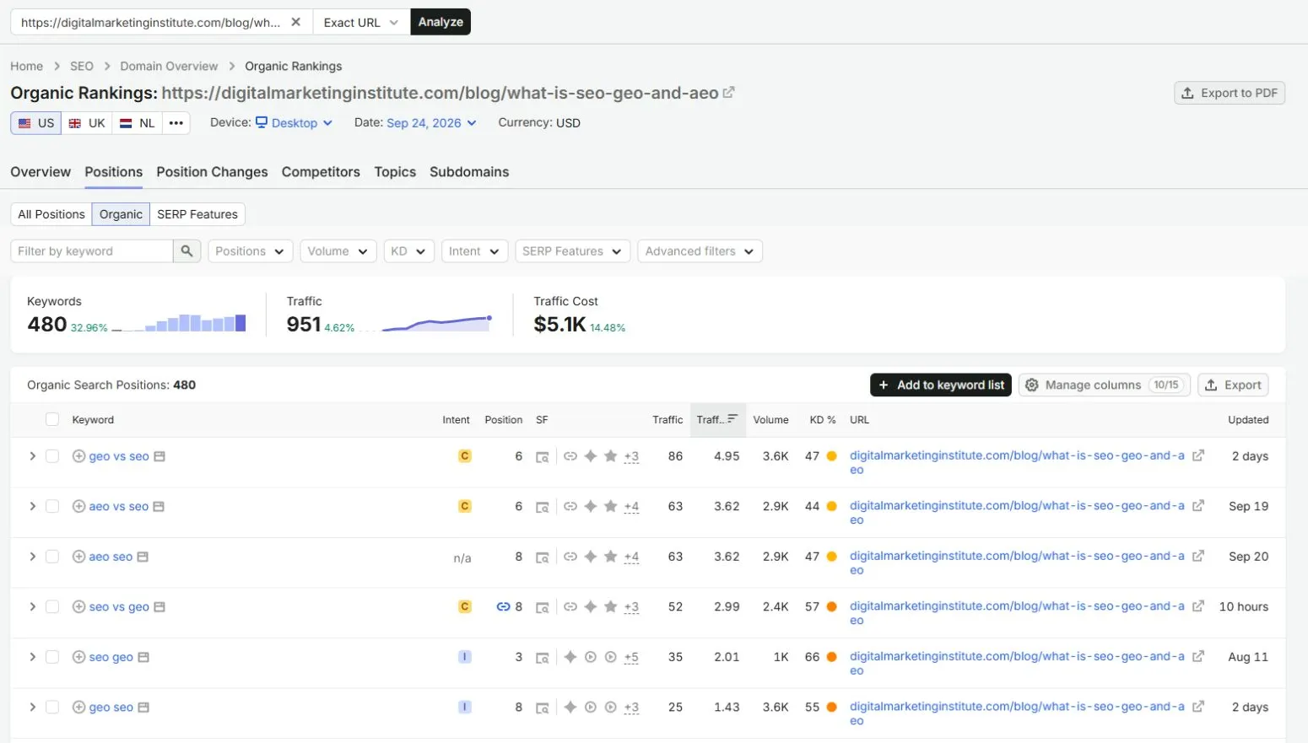Click the Analyze button
This screenshot has height=743, width=1308.
tap(441, 22)
